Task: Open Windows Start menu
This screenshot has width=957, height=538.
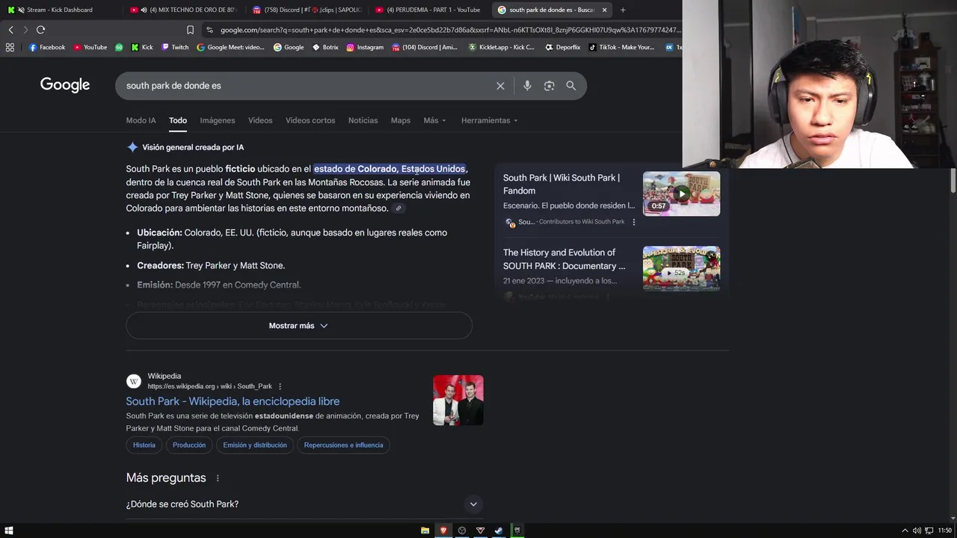Action: 9,531
